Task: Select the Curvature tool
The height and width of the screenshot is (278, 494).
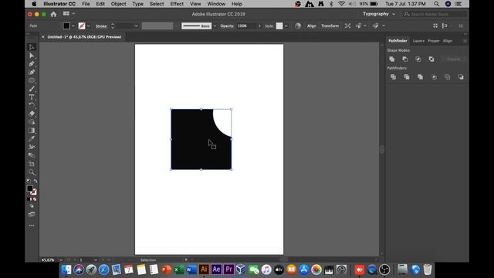Action: pyautogui.click(x=32, y=72)
